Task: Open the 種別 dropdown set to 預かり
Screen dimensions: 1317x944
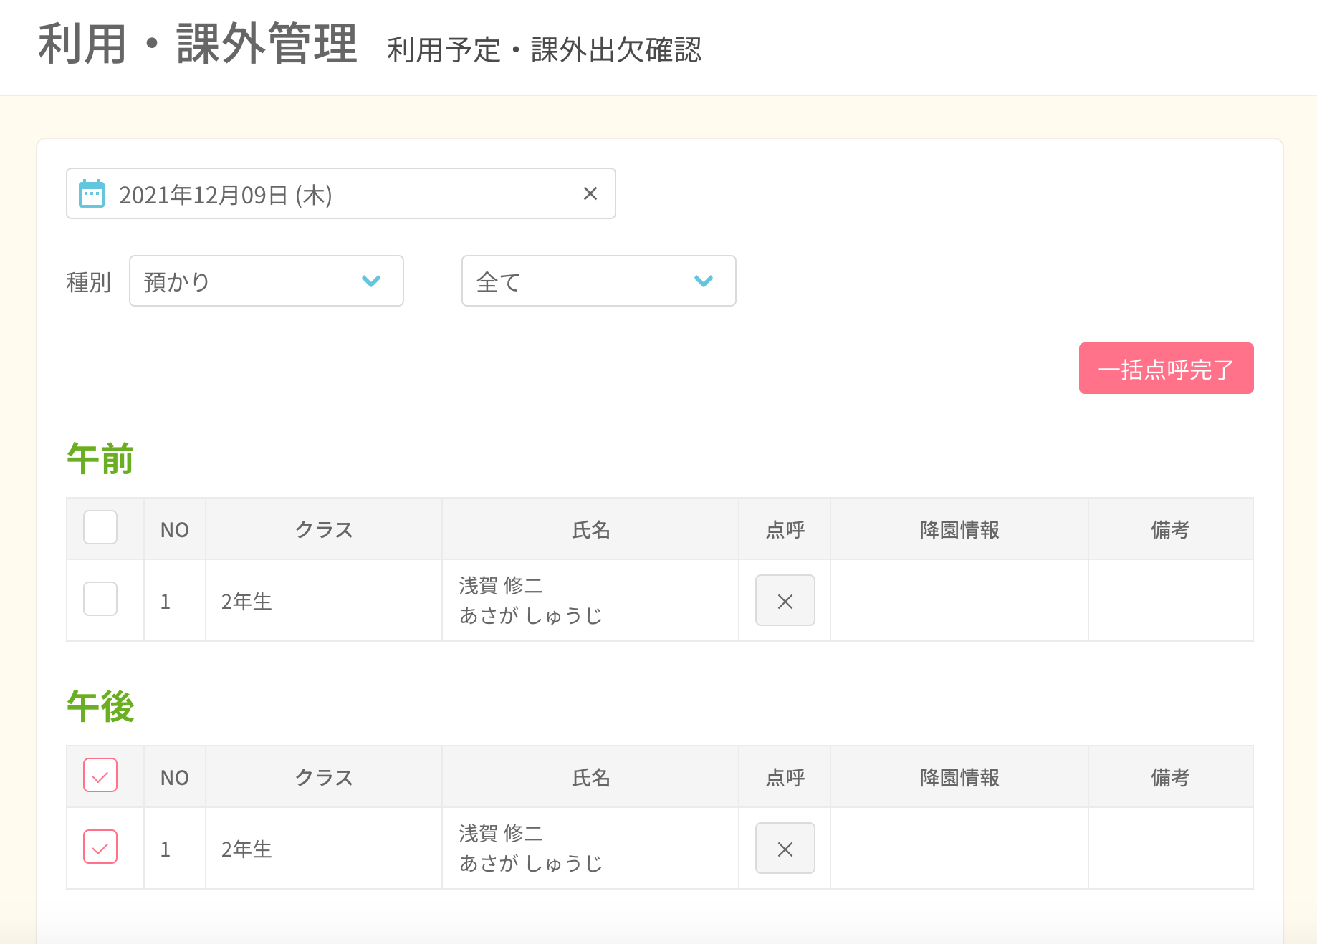Action: 267,281
